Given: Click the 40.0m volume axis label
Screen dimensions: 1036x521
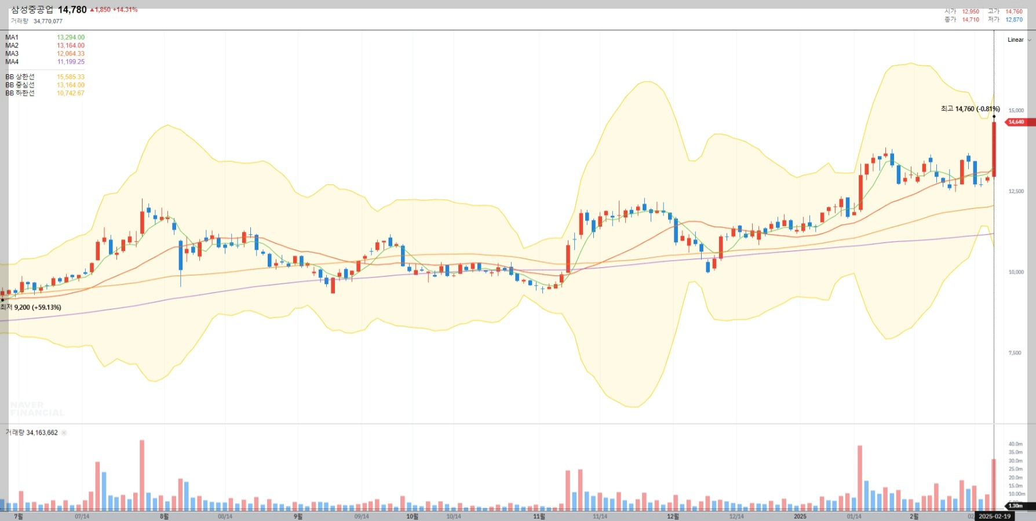Looking at the screenshot, I should click(x=1016, y=445).
